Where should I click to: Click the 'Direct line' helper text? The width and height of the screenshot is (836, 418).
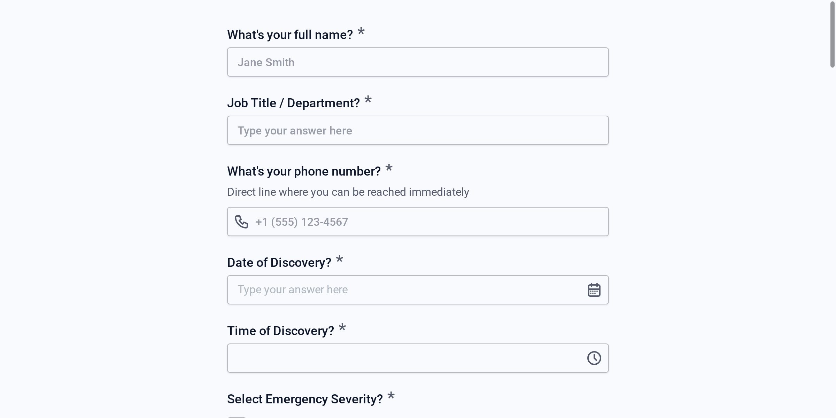[348, 192]
